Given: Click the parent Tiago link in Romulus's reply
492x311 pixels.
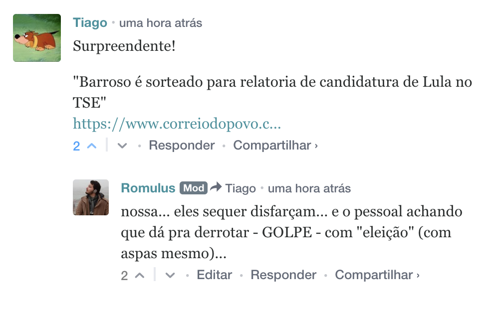Looking at the screenshot, I should [x=240, y=189].
